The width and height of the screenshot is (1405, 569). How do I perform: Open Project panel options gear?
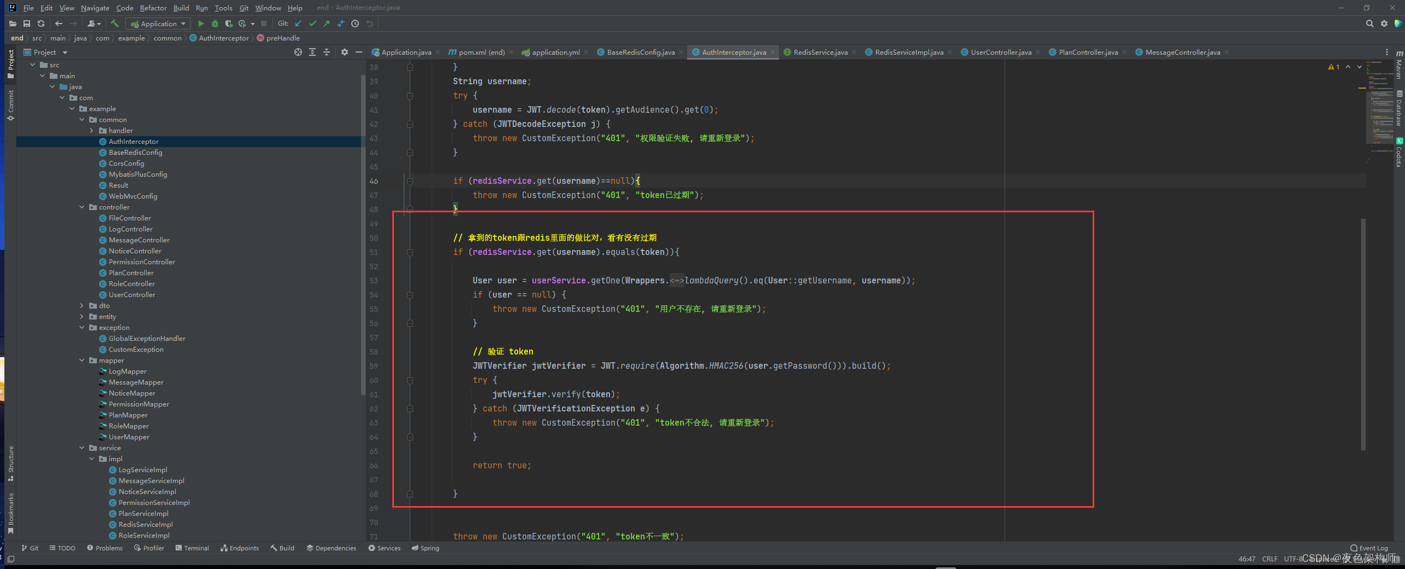(345, 52)
